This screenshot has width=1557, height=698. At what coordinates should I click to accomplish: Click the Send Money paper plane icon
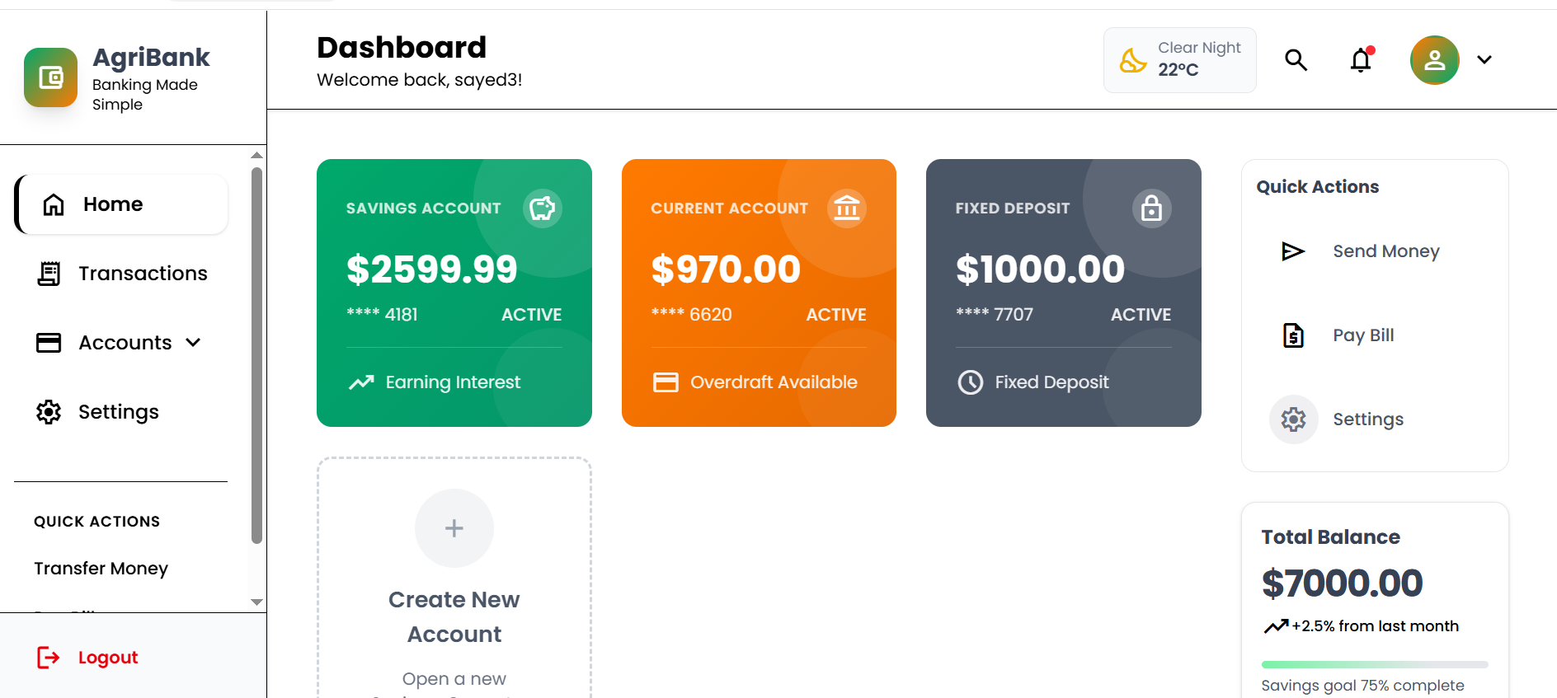(1292, 251)
